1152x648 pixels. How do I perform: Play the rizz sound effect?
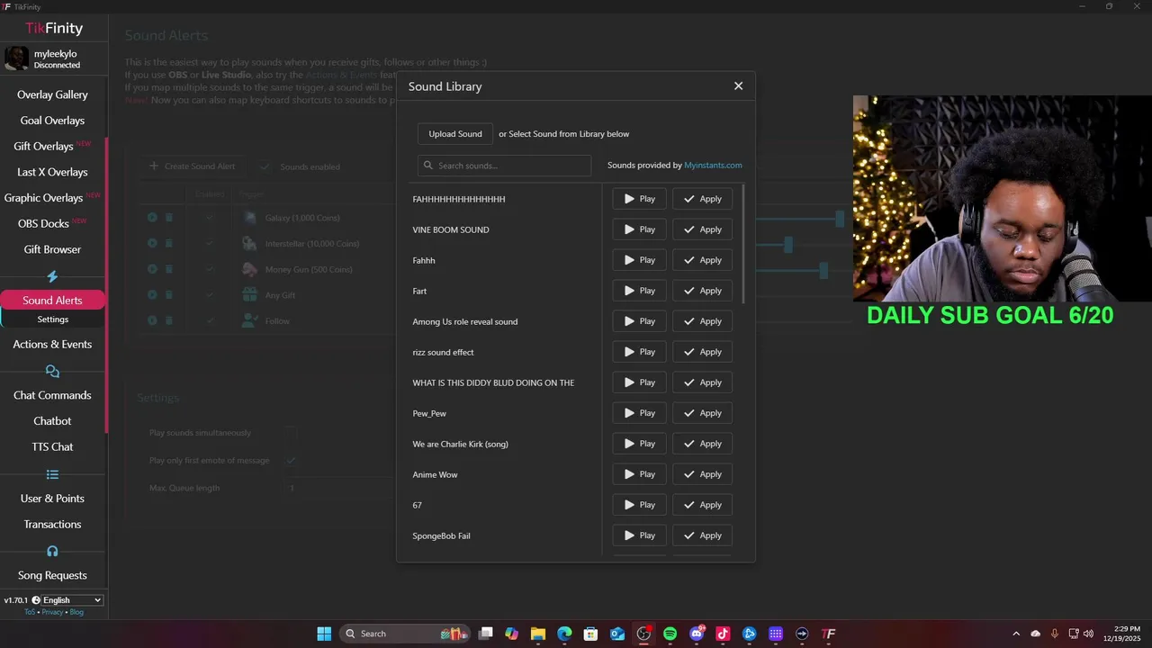click(640, 352)
